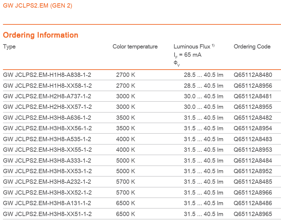Viewport: 281px width, 221px height.
Task: Click ordering code Q65112A8486
Action: tap(253, 203)
